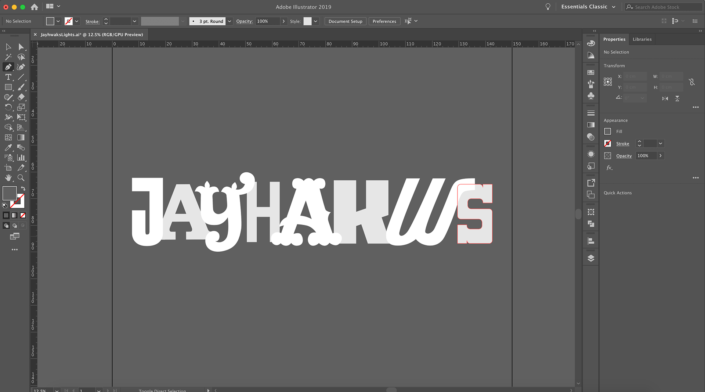The image size is (705, 392).
Task: Select the Hand tool
Action: pyautogui.click(x=8, y=178)
